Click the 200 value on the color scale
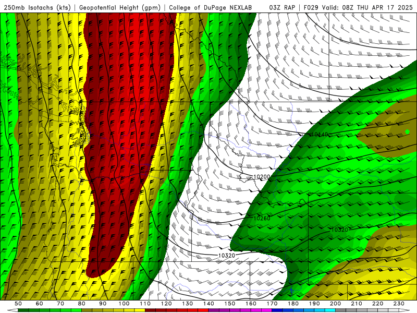 click(335, 304)
